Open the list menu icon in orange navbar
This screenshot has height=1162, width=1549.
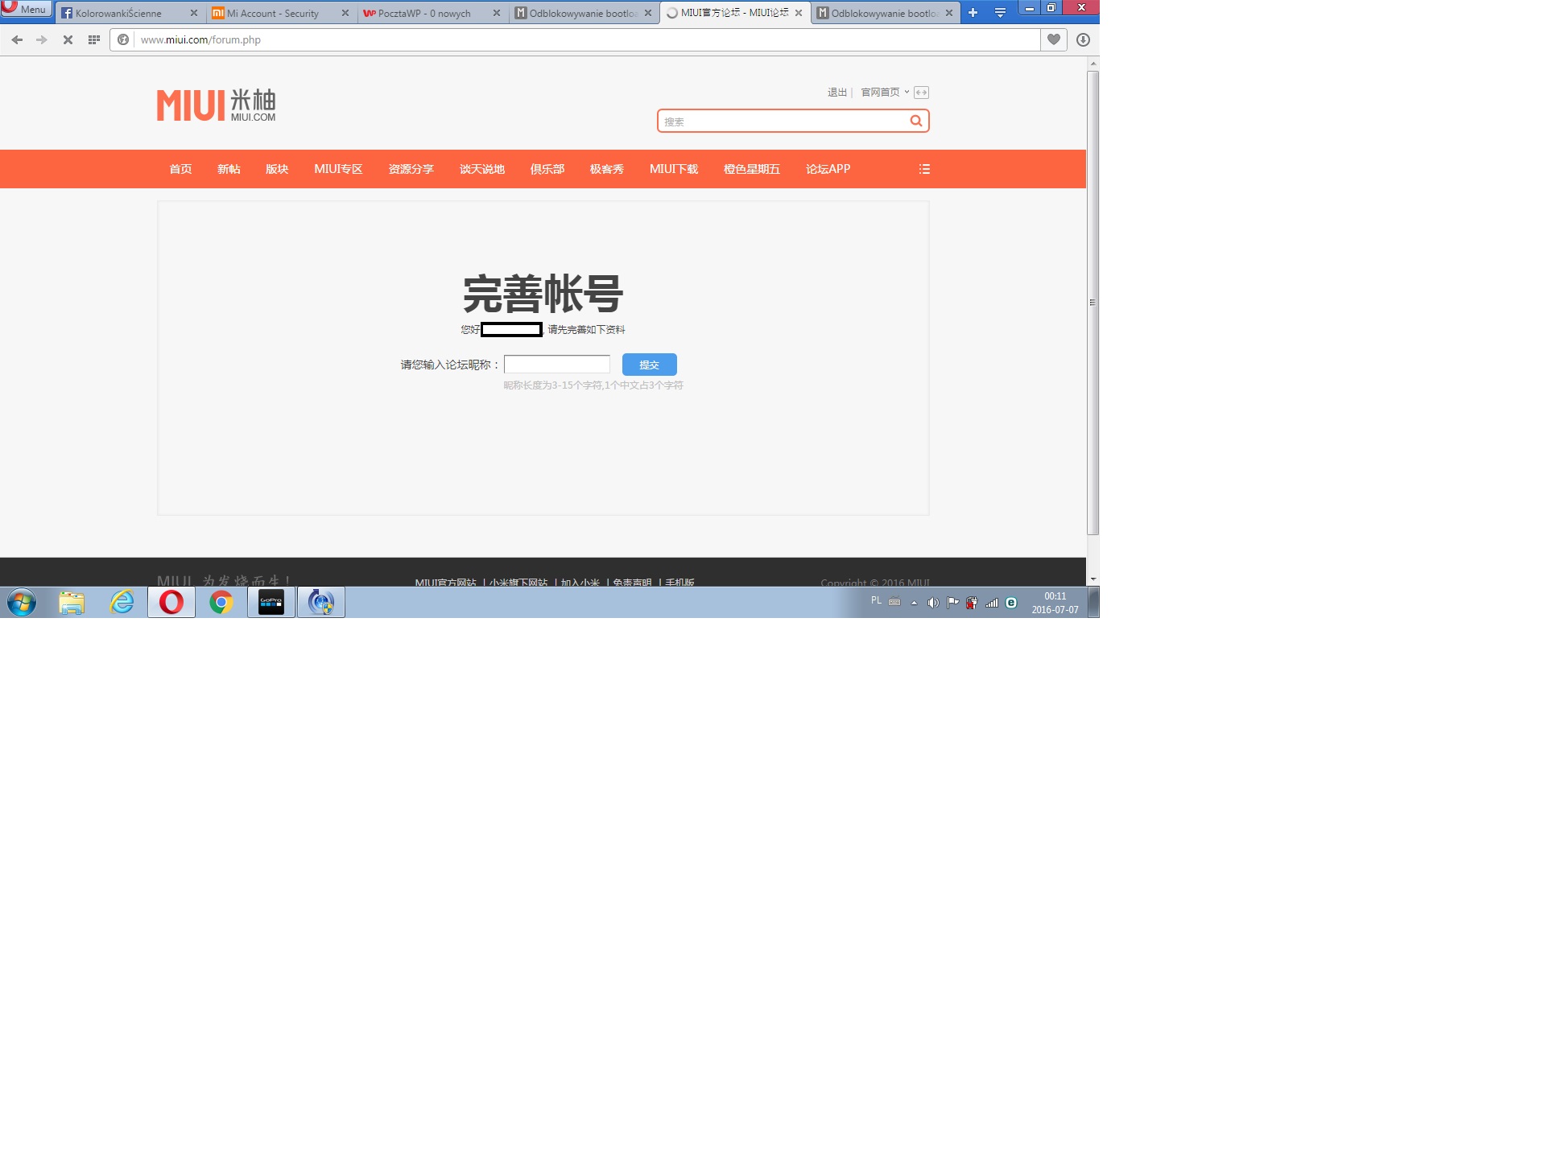(x=924, y=169)
